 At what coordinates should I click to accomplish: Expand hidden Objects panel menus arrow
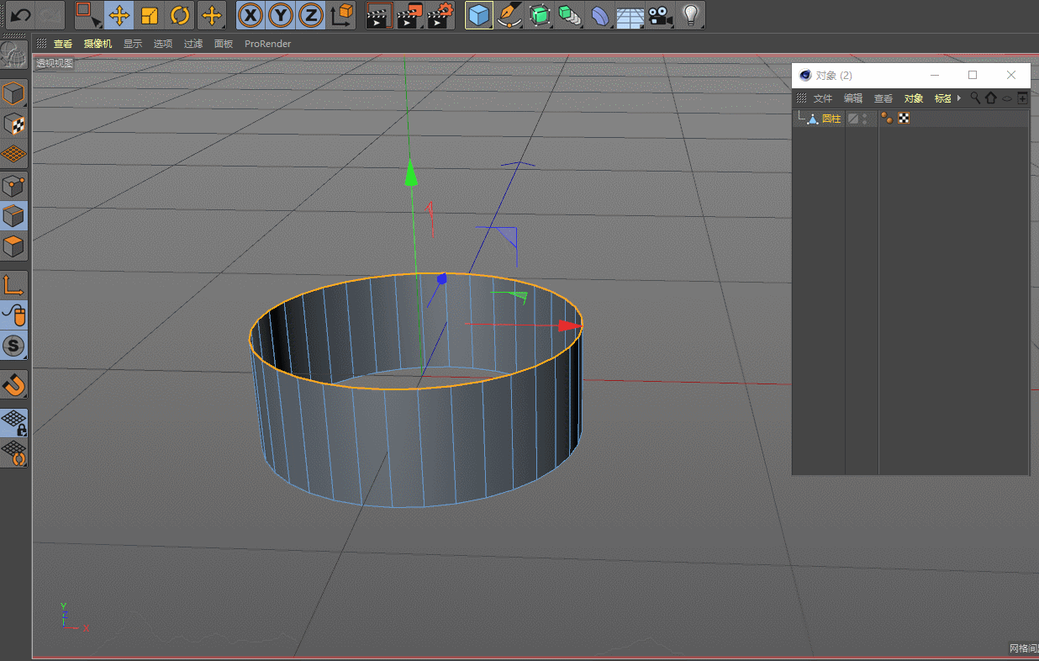959,98
